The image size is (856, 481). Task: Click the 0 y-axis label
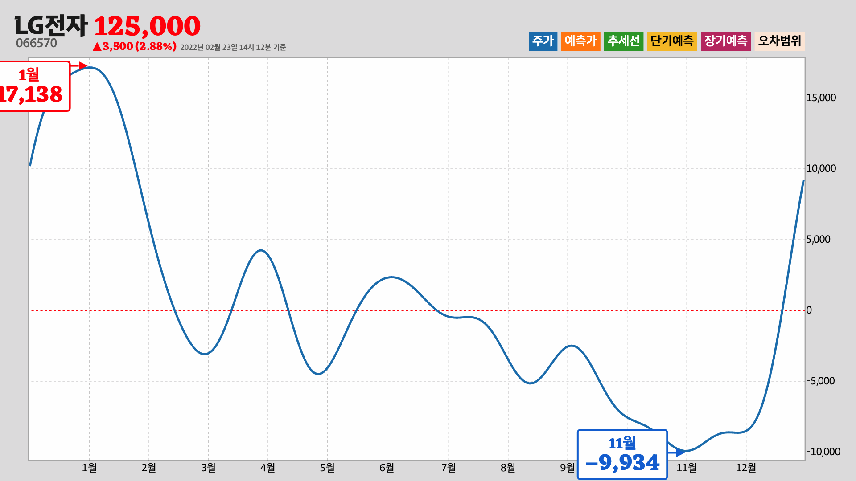[x=809, y=310]
